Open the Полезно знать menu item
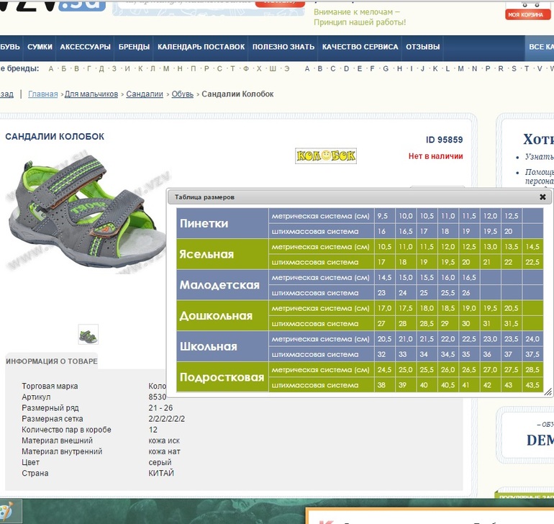The height and width of the screenshot is (524, 554). pos(283,47)
